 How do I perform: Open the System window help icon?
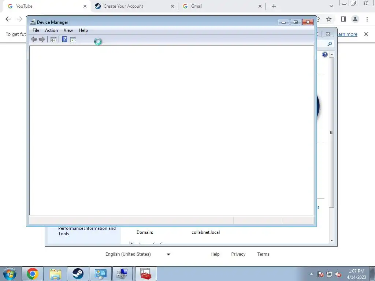(x=324, y=55)
